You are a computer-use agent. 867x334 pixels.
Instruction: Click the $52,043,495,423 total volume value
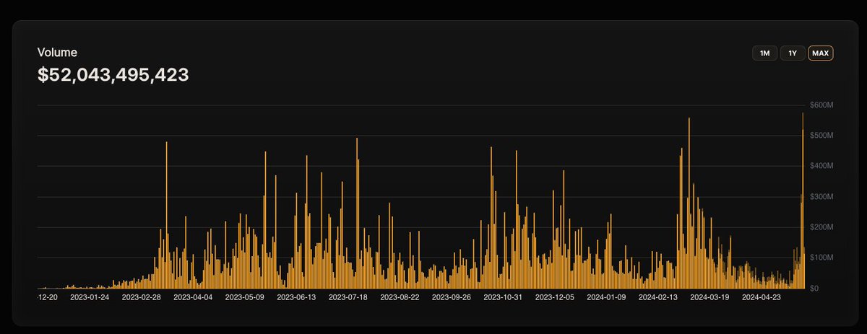click(x=113, y=74)
